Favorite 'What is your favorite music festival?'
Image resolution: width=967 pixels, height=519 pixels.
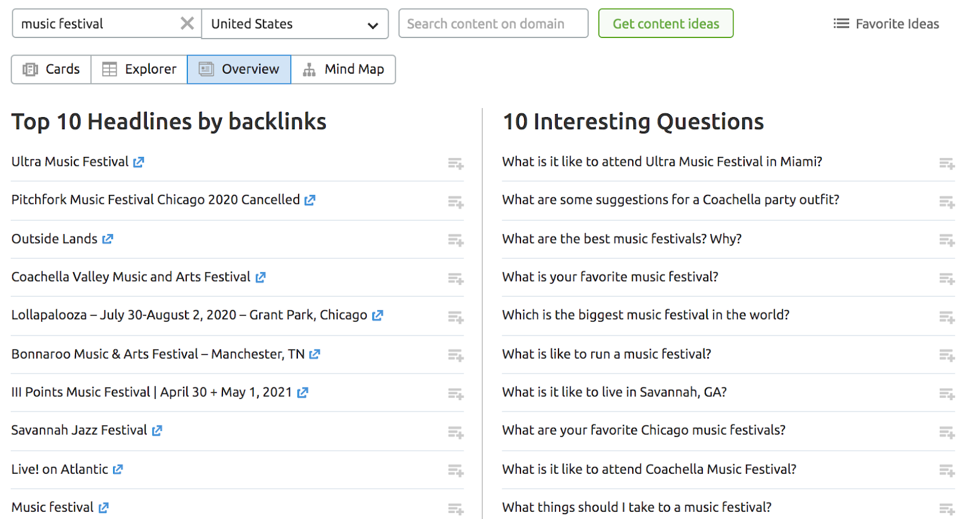[x=947, y=279]
